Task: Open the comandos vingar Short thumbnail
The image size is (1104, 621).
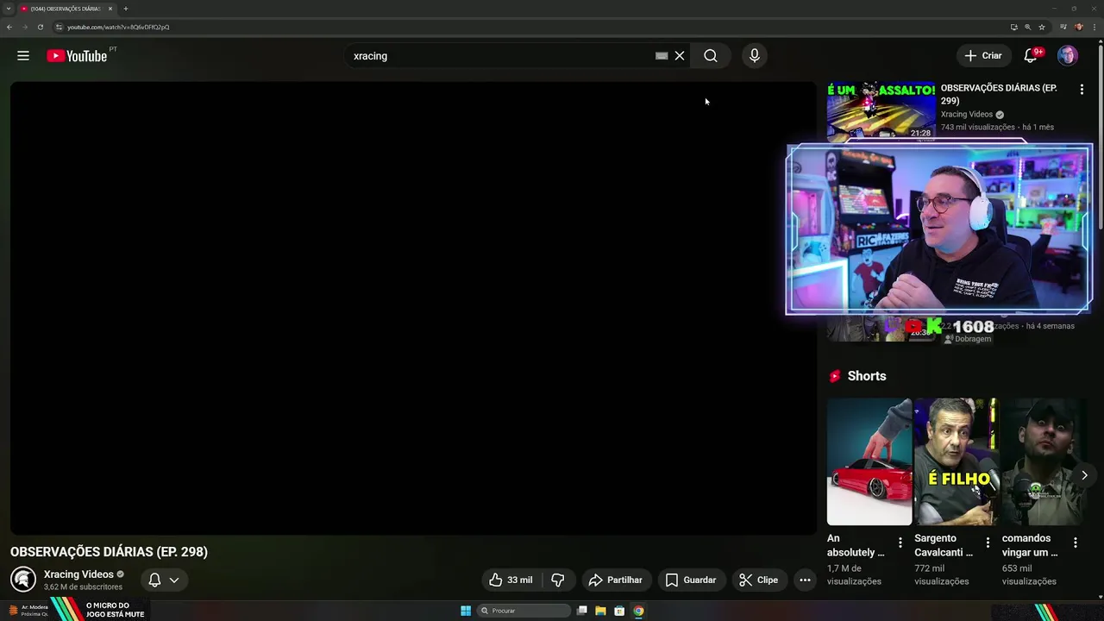Action: click(1044, 461)
